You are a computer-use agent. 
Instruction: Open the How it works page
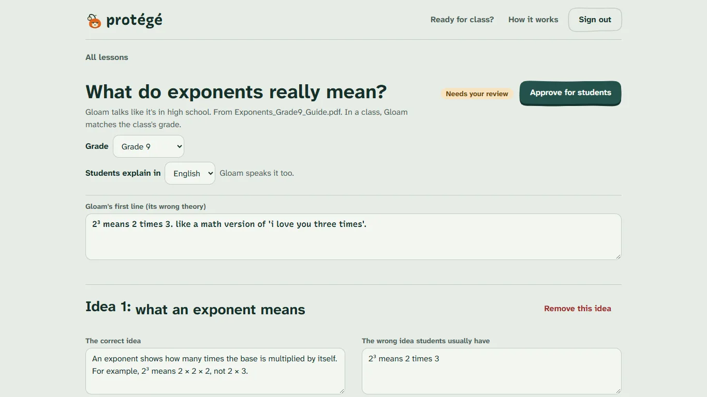click(533, 20)
